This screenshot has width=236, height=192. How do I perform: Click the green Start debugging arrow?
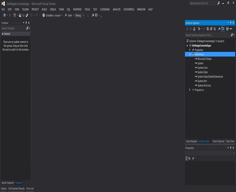(66, 15)
